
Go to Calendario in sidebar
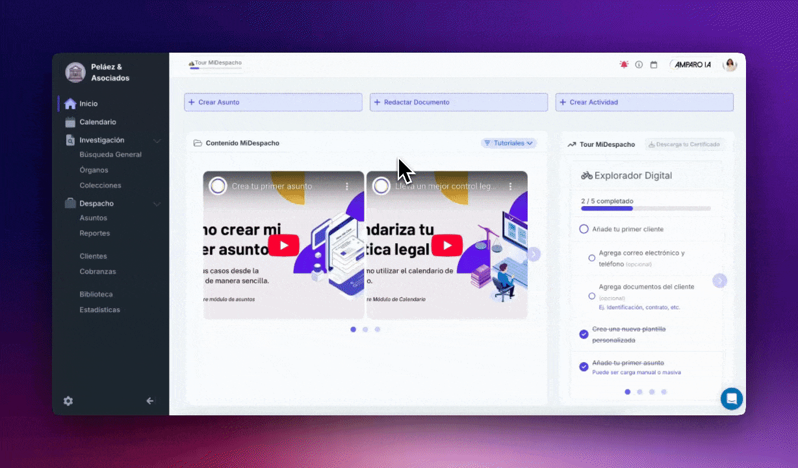pyautogui.click(x=97, y=122)
